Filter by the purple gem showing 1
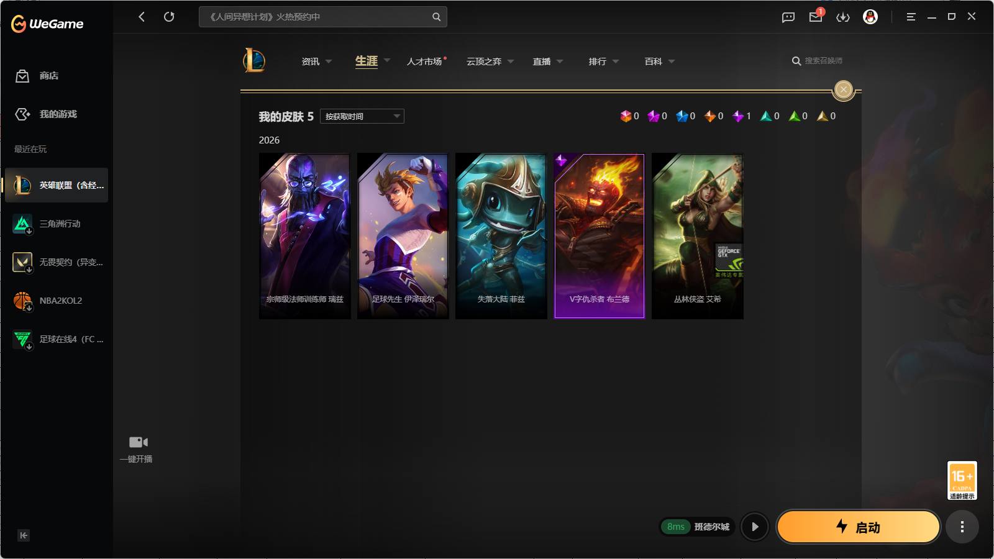Screen dimensions: 994x559 pos(742,116)
